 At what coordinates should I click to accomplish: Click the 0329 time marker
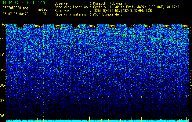[167, 26]
